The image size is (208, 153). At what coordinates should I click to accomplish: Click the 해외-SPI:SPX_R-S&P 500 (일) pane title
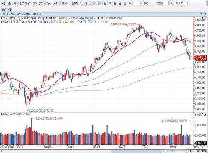point(22,14)
